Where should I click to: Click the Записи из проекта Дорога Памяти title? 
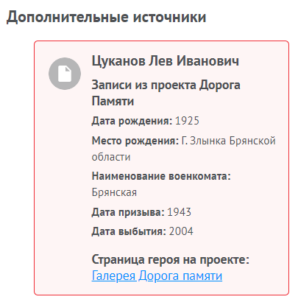[166, 93]
